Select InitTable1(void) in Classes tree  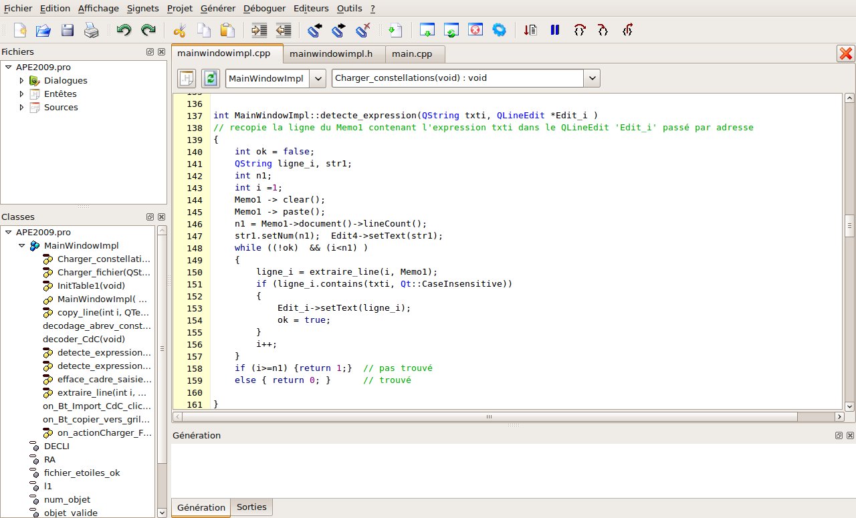tap(91, 285)
